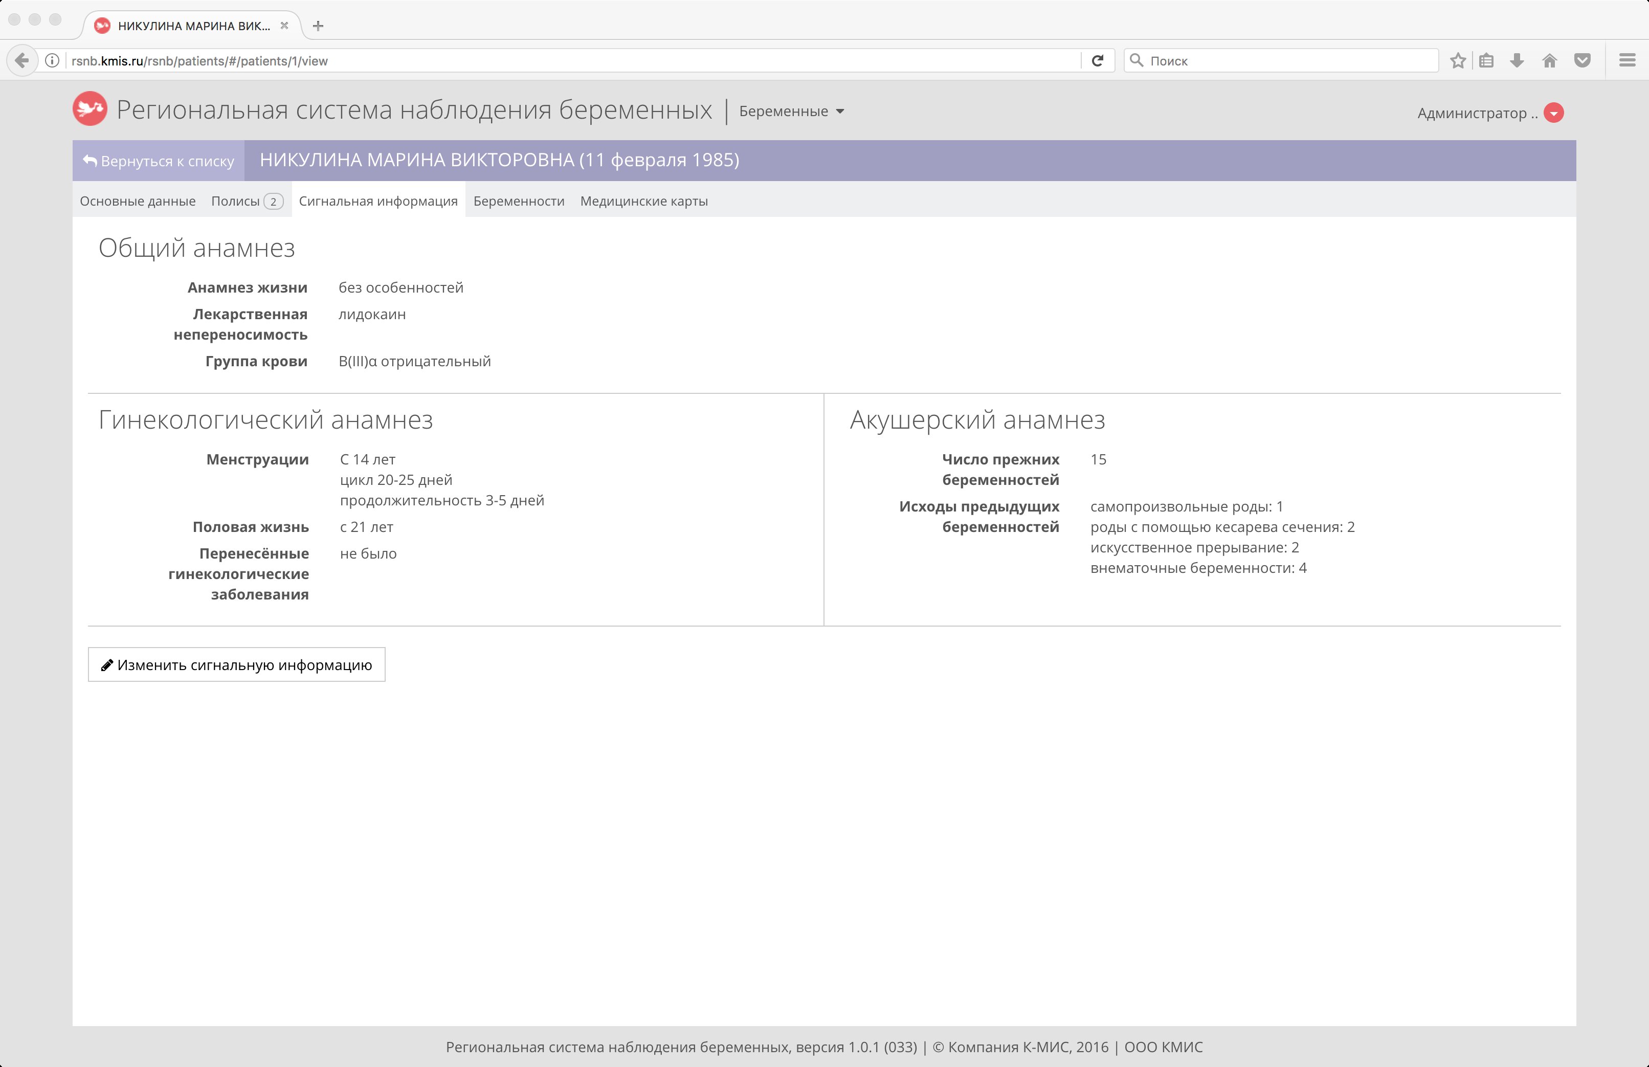Click the red stork application logo

(x=90, y=109)
